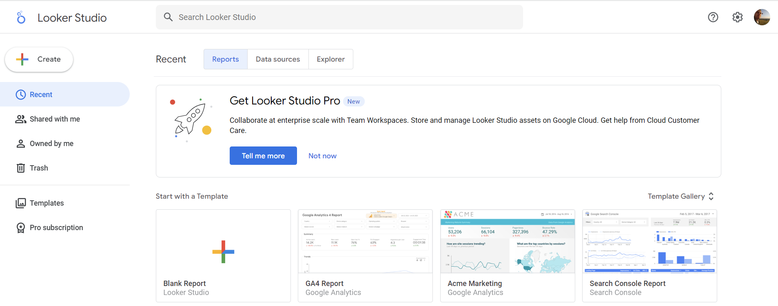This screenshot has width=778, height=306.
Task: Click the Looker Studio title text
Action: coord(72,18)
